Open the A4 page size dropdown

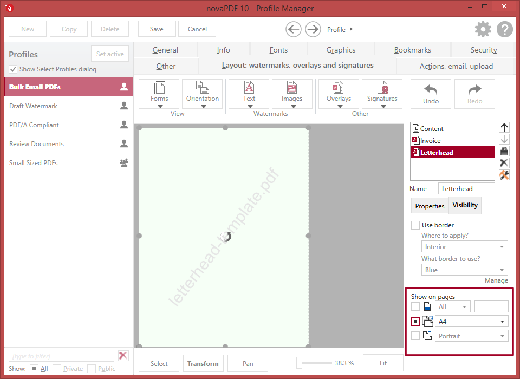(x=471, y=321)
